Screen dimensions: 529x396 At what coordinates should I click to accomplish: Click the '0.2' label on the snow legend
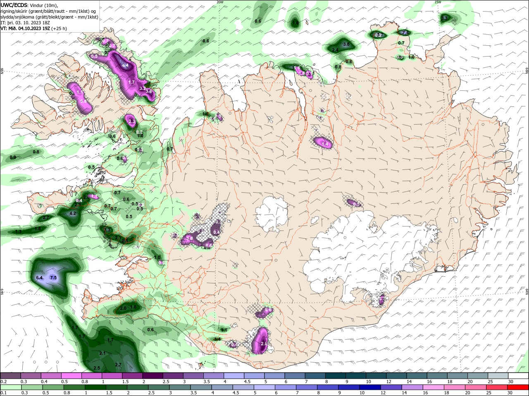[x=4, y=382]
